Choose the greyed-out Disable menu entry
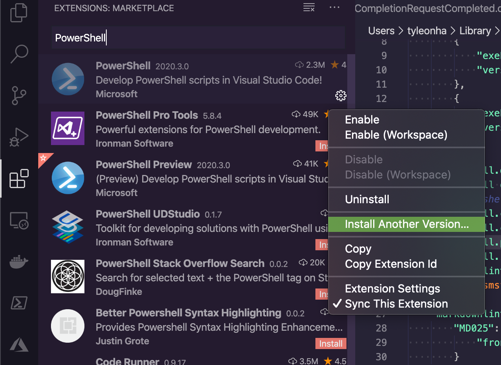The image size is (501, 365). point(406,160)
